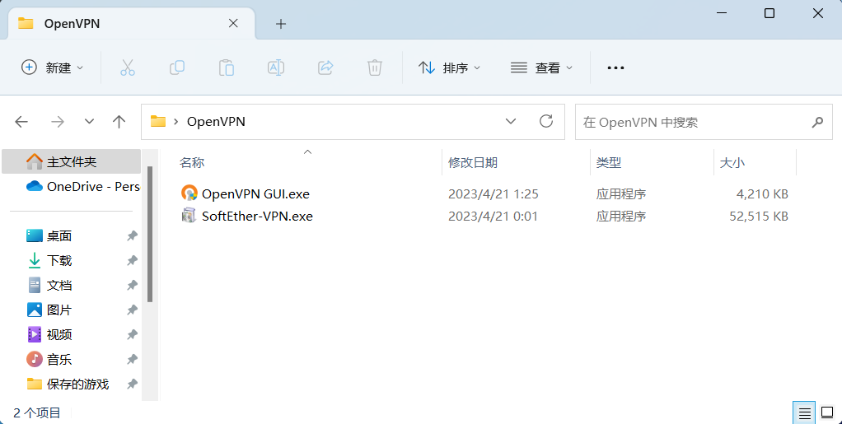Viewport: 842px width, 424px height.
Task: Select SoftEther-VPN.exe file
Action: (257, 217)
